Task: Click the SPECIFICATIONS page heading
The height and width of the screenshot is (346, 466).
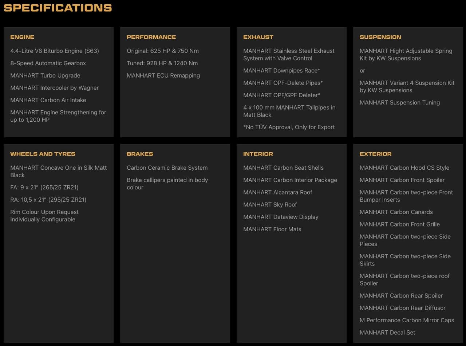Action: tap(58, 8)
